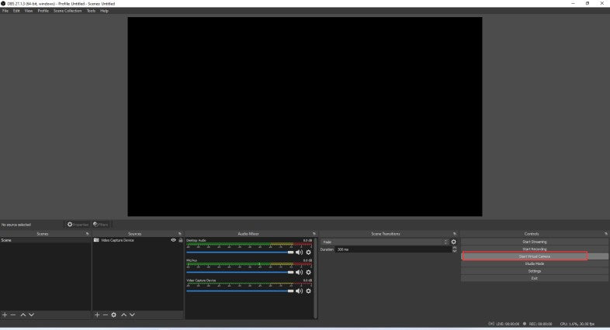Add a new scene with plus icon
Viewport: 610px width, 330px height.
tap(5, 315)
